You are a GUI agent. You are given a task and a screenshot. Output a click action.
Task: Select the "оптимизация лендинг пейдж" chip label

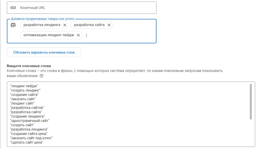(49, 35)
